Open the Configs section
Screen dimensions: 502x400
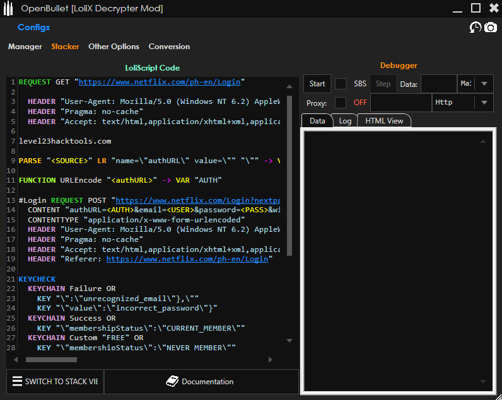[x=33, y=28]
